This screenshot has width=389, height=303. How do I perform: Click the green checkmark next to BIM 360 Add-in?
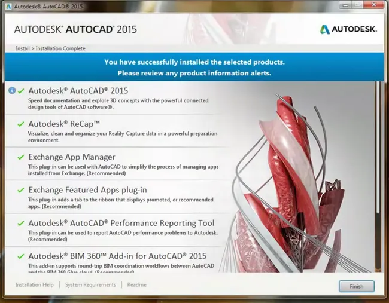pyautogui.click(x=21, y=256)
